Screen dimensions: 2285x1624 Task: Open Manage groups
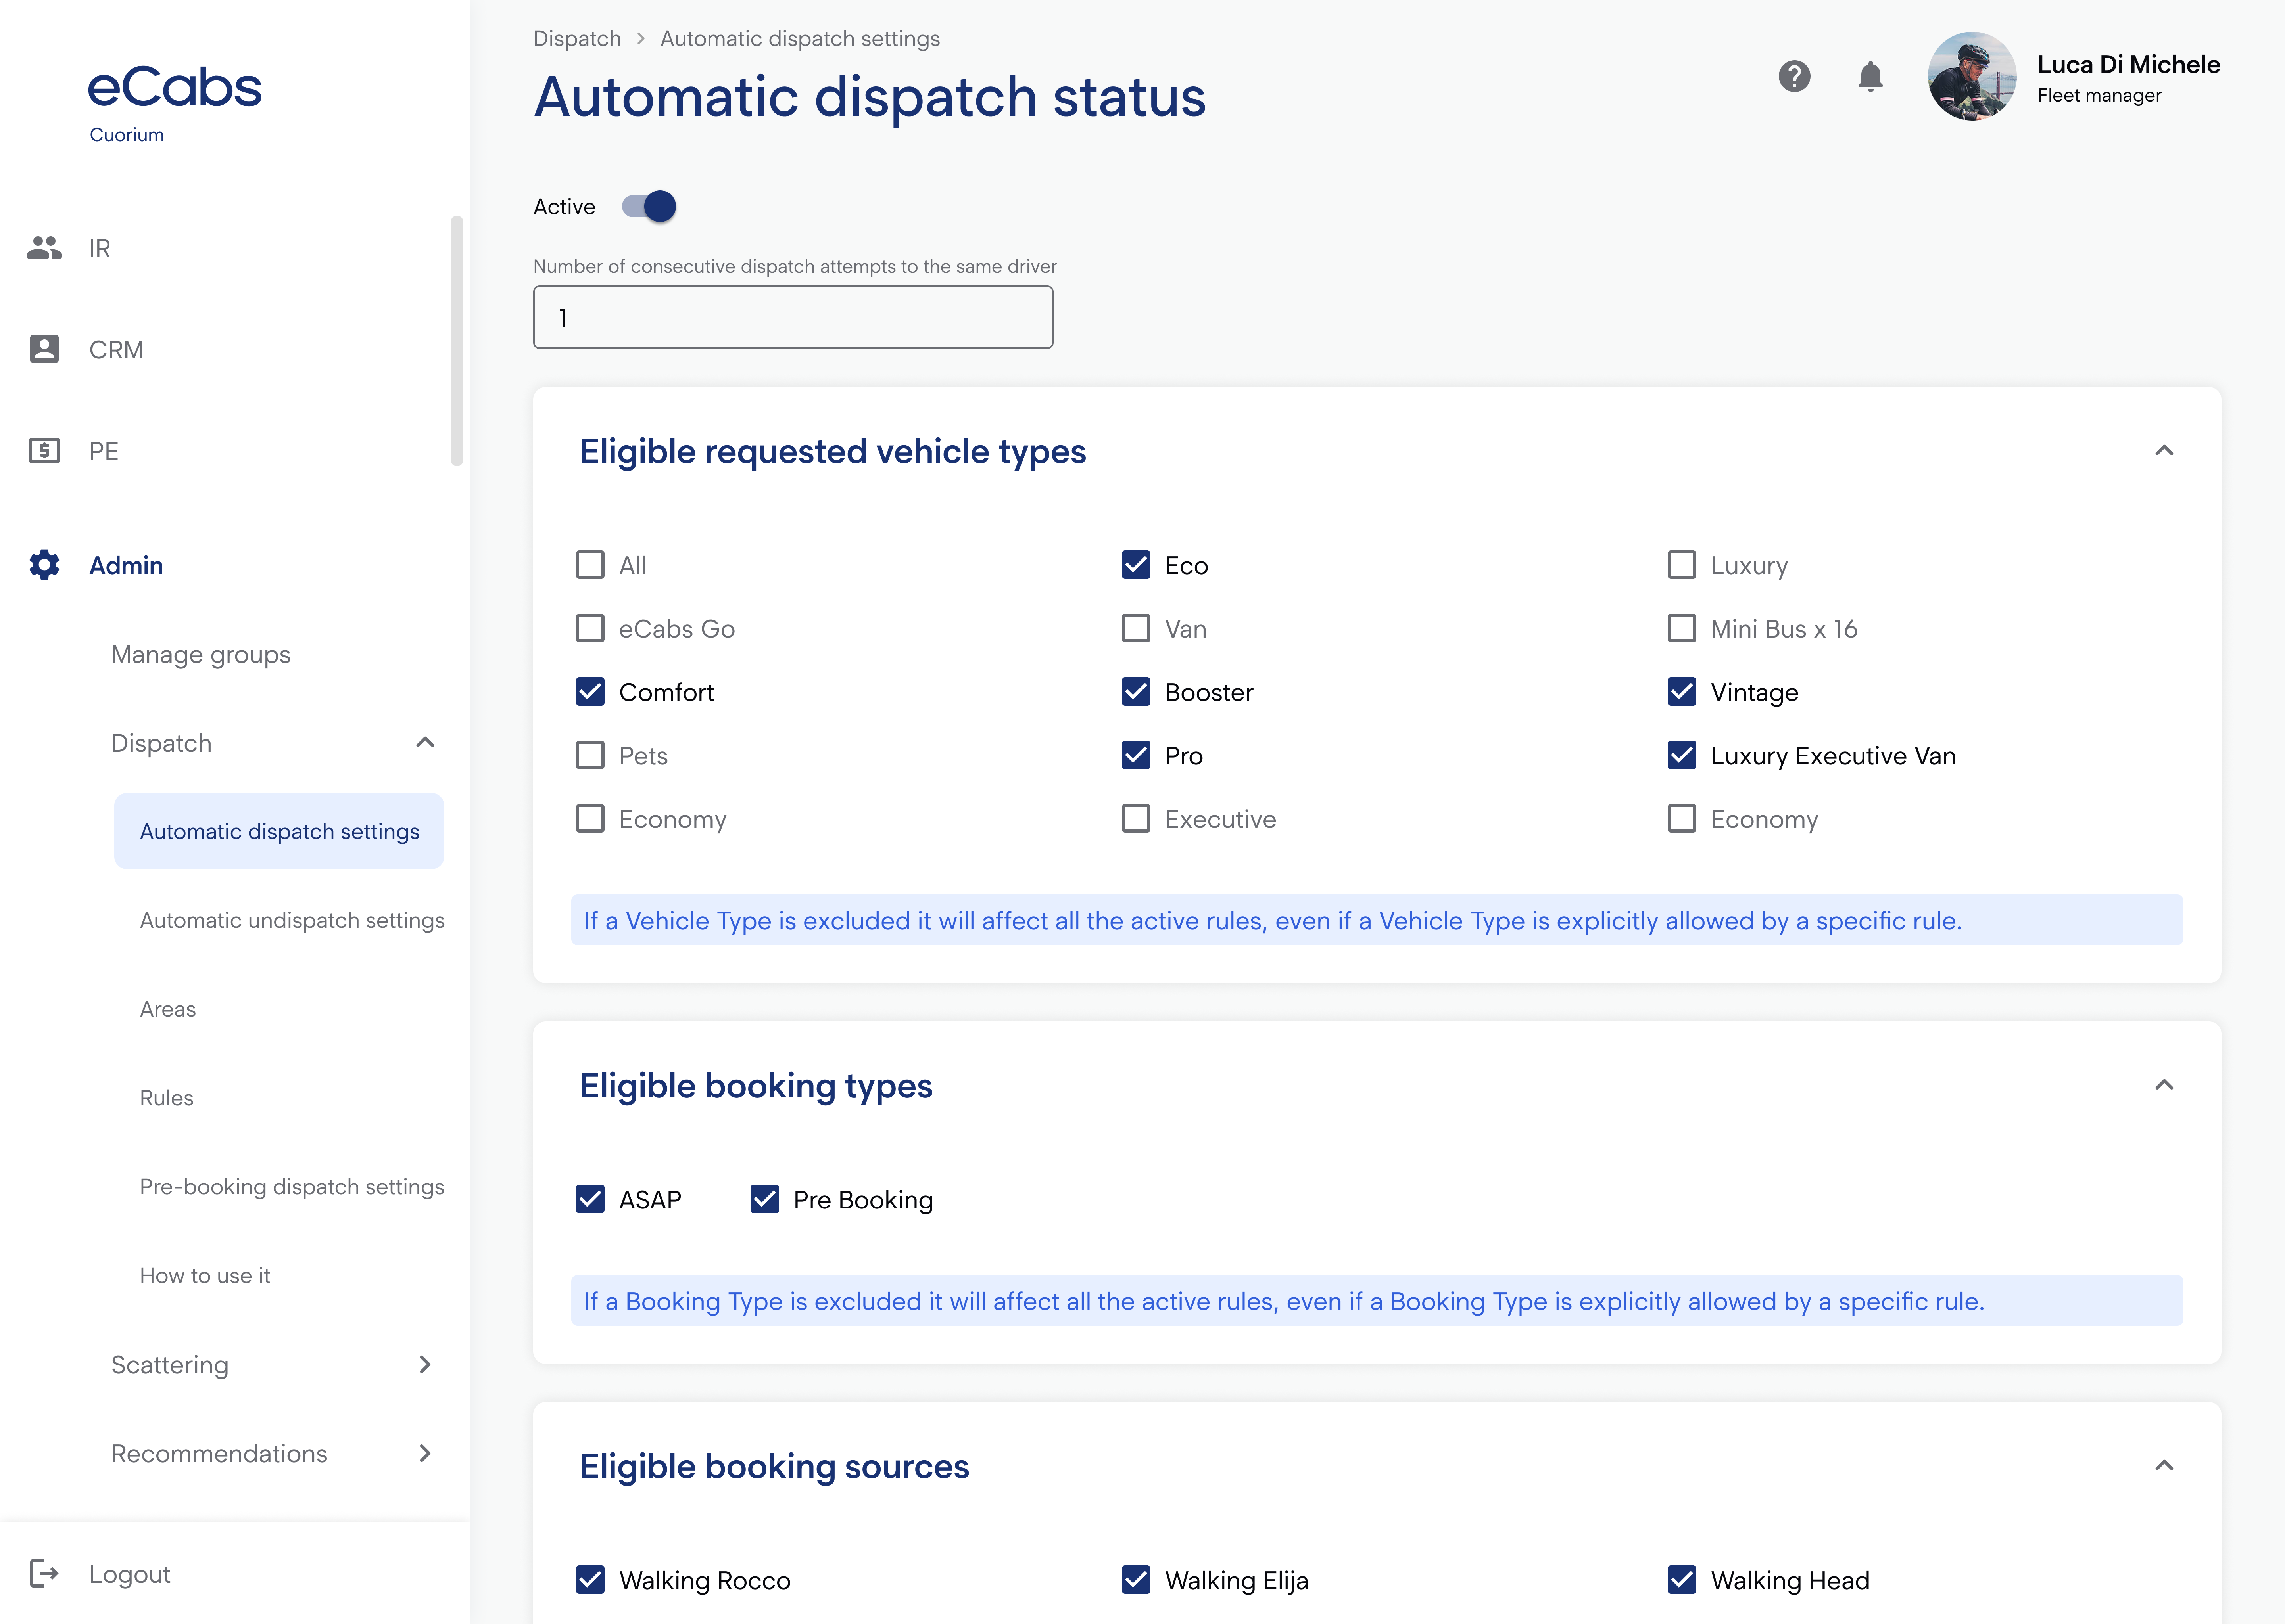pos(201,655)
